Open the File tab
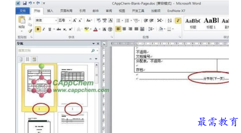This screenshot has width=241, height=133. point(22,11)
